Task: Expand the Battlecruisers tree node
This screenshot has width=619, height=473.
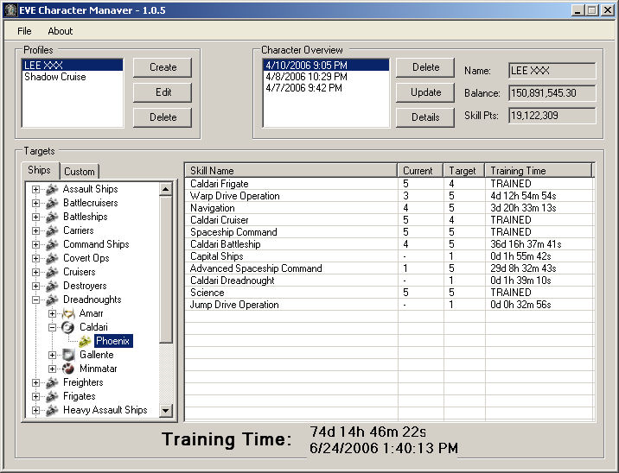Action: pyautogui.click(x=35, y=203)
